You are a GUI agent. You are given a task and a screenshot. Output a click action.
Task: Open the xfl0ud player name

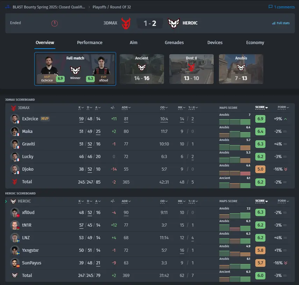[28, 212]
